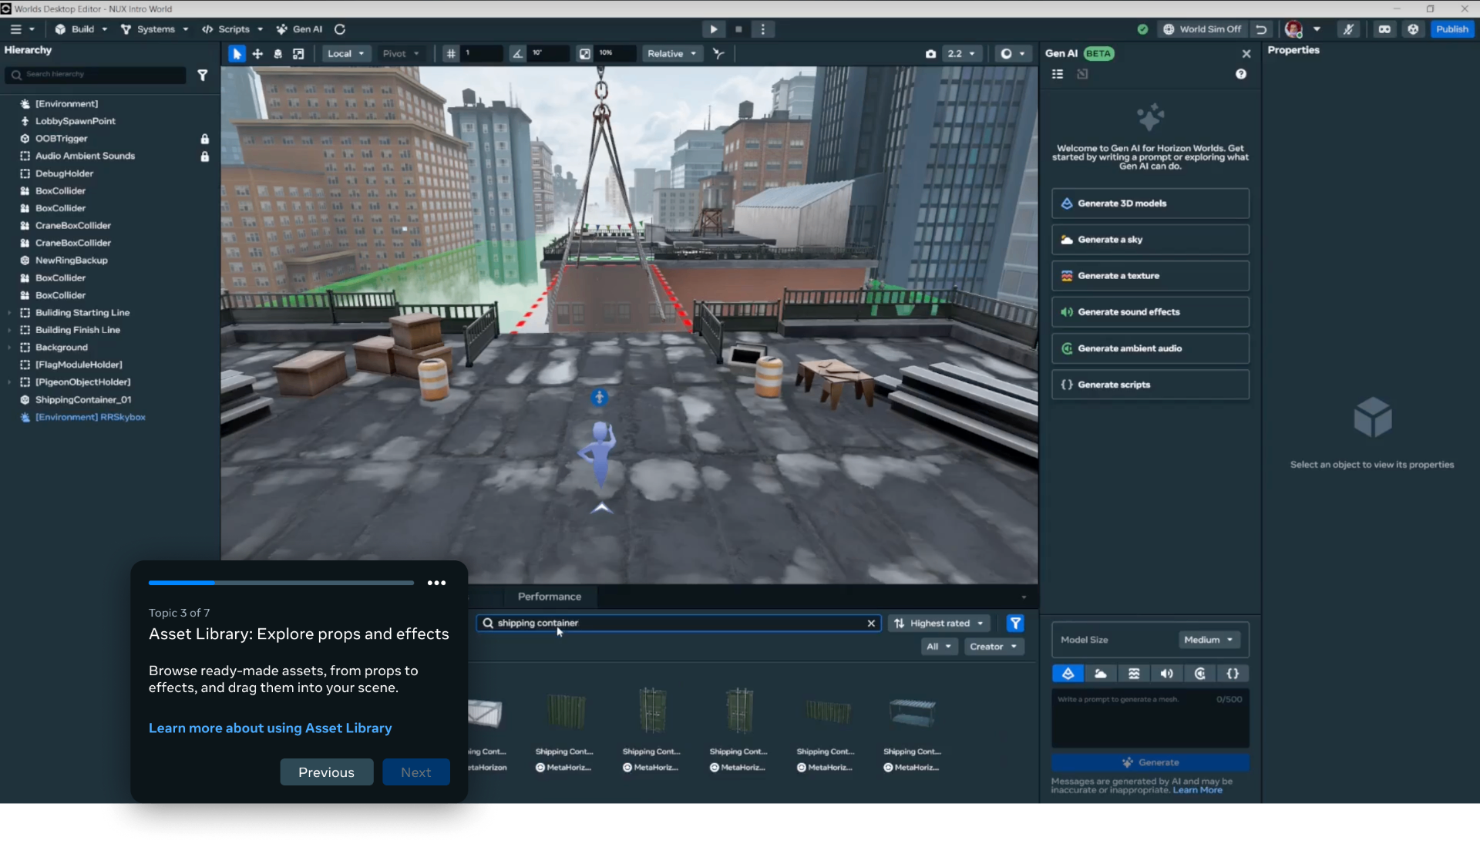Viewport: 1480px width, 844px height.
Task: Toggle lock on OOBTrigger
Action: (x=205, y=139)
